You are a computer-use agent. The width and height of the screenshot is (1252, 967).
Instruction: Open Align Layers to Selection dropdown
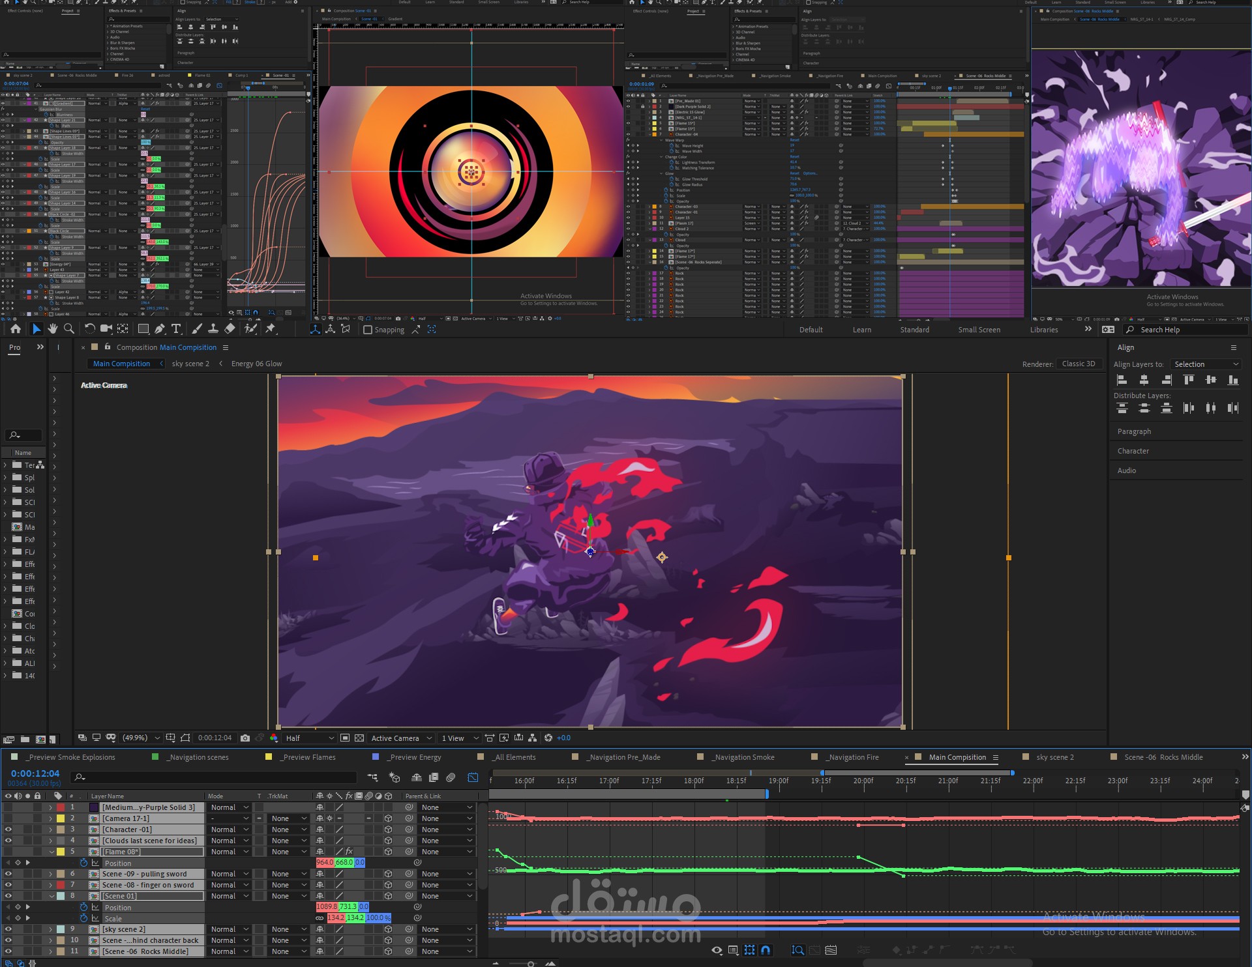[1205, 364]
